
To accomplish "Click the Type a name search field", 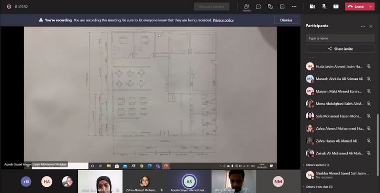I will coord(340,38).
